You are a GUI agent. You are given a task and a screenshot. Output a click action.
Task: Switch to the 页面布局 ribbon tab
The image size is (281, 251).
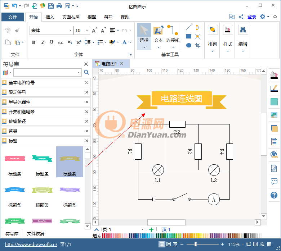point(71,17)
